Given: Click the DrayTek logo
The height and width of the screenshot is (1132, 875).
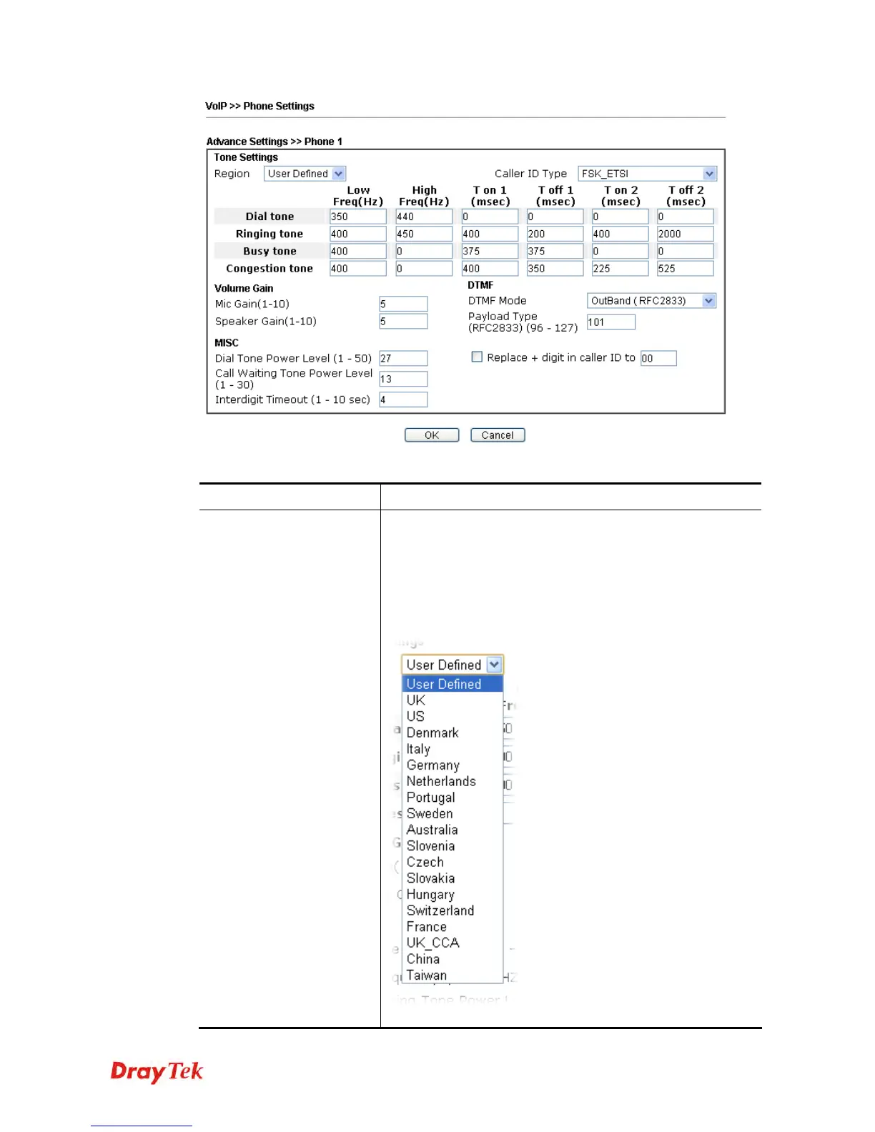Looking at the screenshot, I should click(x=157, y=1072).
